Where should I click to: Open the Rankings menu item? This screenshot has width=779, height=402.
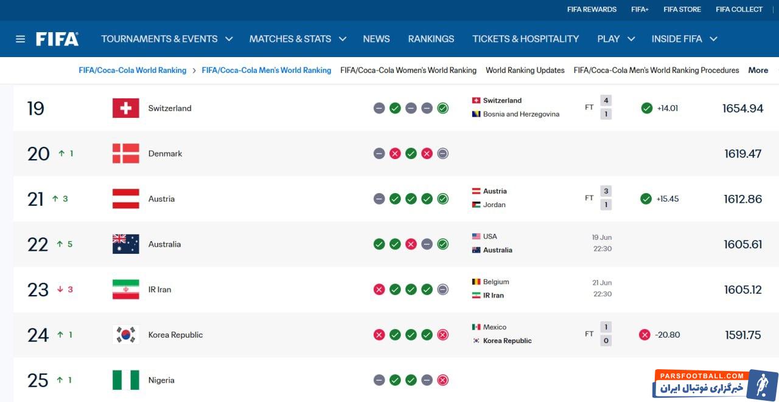(431, 39)
